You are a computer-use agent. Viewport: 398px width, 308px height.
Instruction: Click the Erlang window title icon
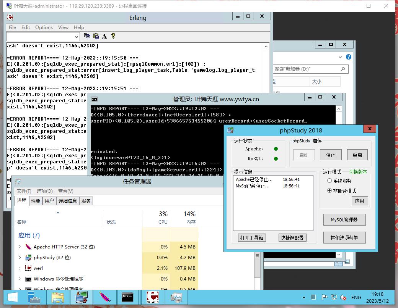[10, 18]
